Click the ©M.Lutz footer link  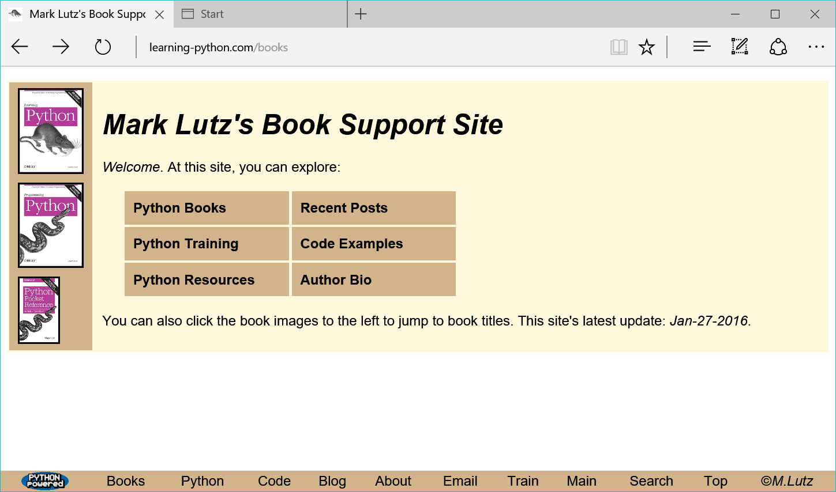click(x=787, y=481)
